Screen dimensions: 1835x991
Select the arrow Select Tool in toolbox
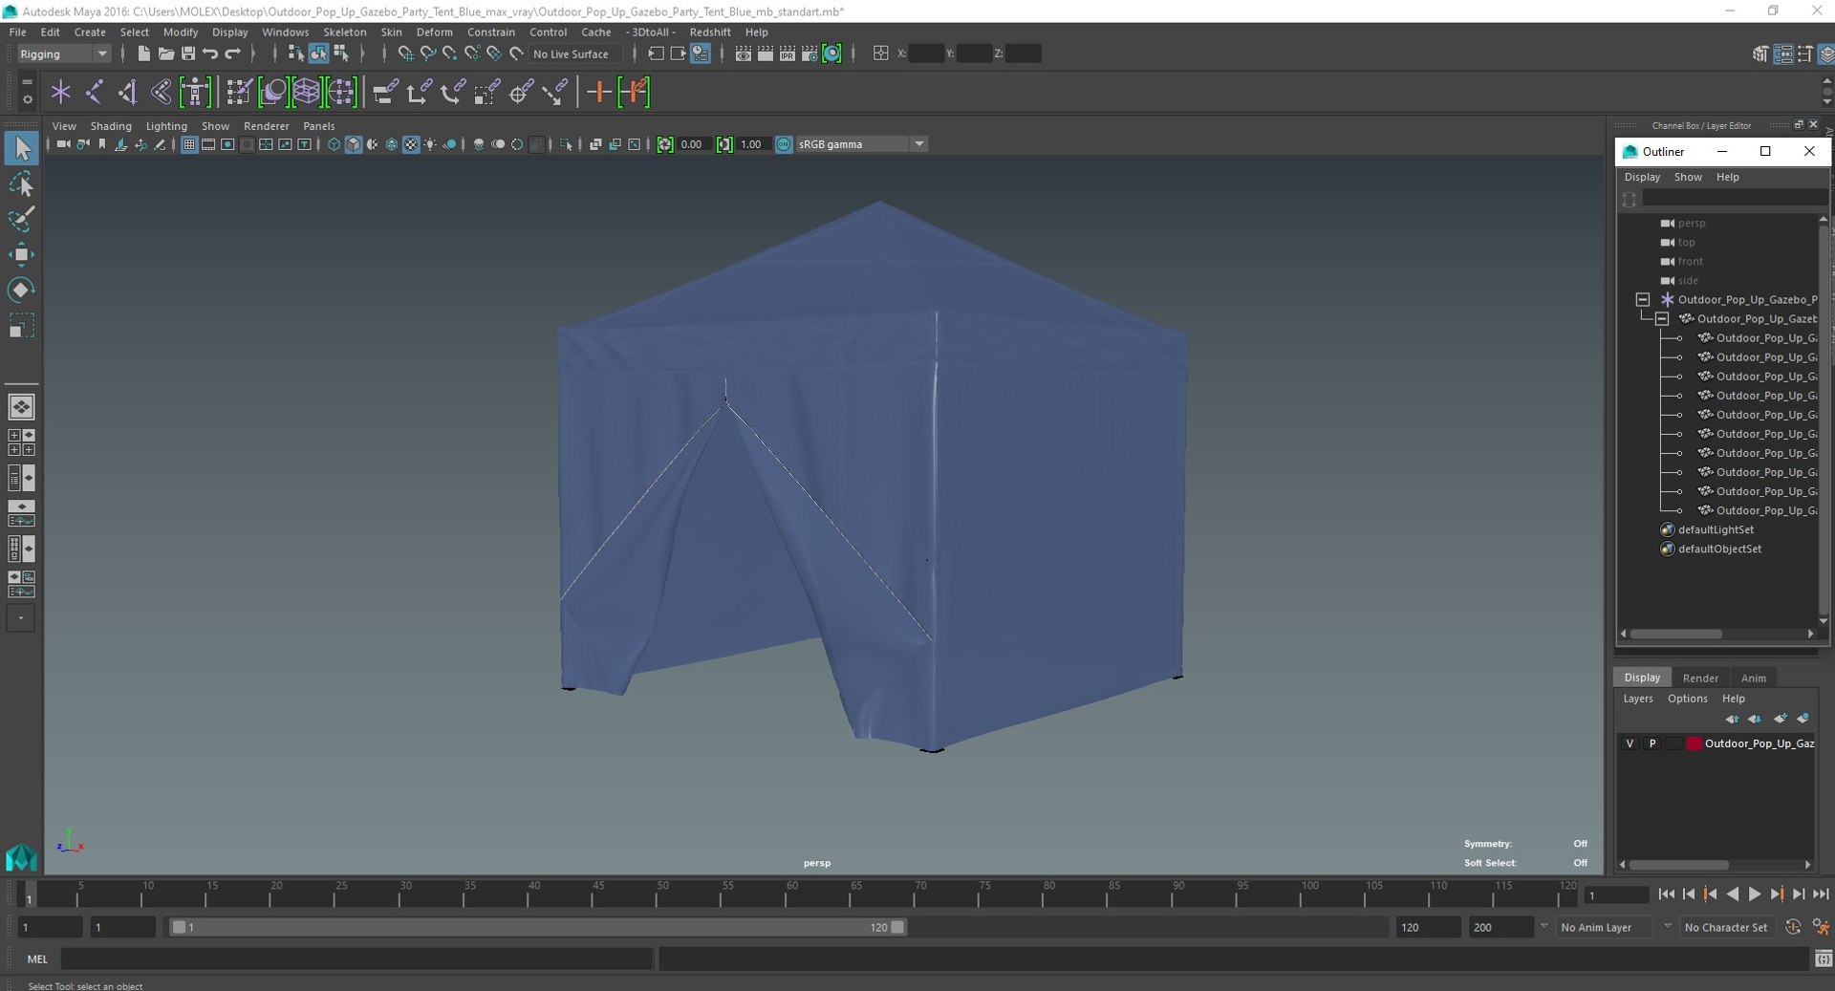21,148
